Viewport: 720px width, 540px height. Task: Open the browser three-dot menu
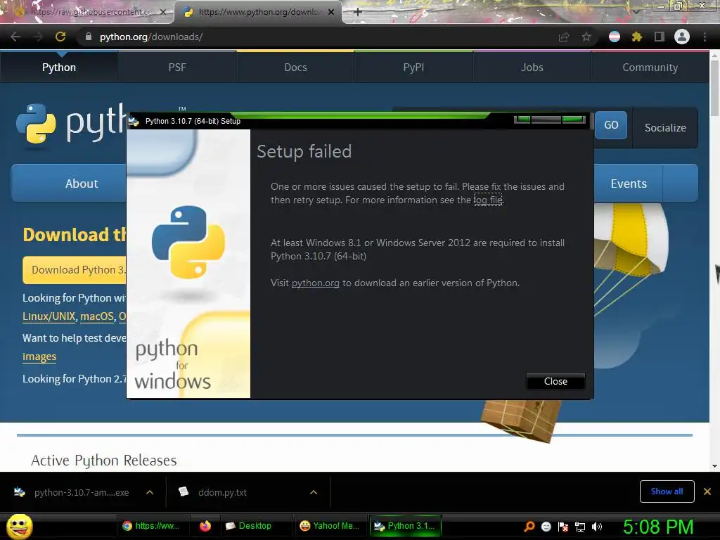(705, 37)
